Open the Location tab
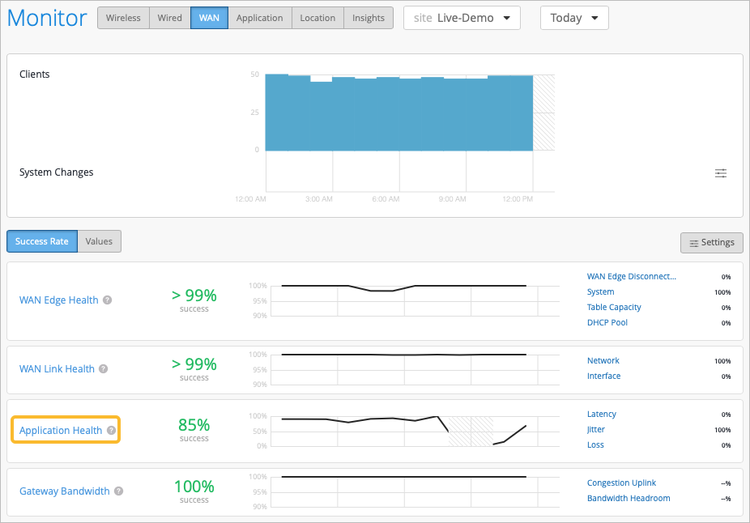The width and height of the screenshot is (750, 523). pos(317,18)
